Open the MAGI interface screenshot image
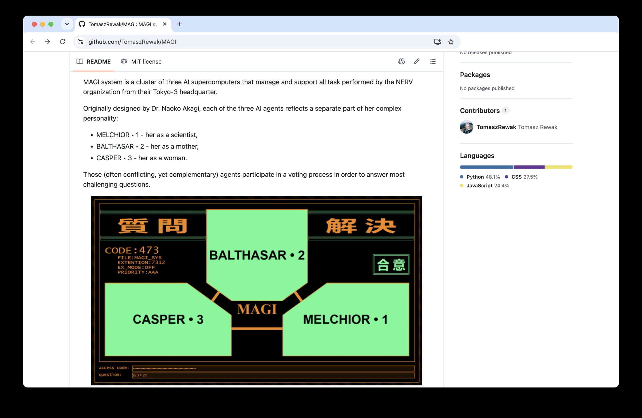Viewport: 642px width, 418px height. point(256,291)
